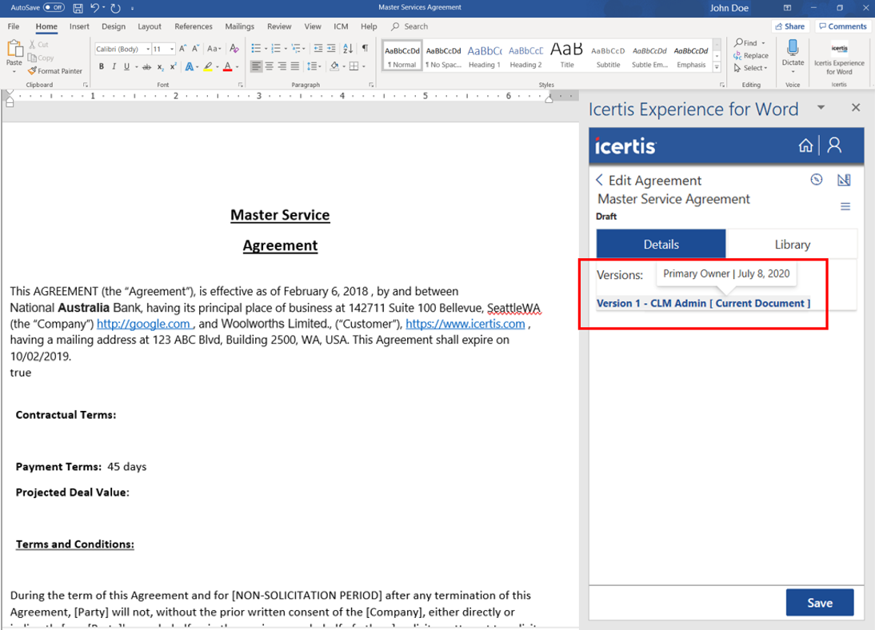Open Version 1 - CLM Admin link
The width and height of the screenshot is (875, 630).
pos(703,304)
